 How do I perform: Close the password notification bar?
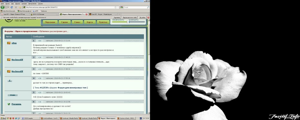[148, 17]
